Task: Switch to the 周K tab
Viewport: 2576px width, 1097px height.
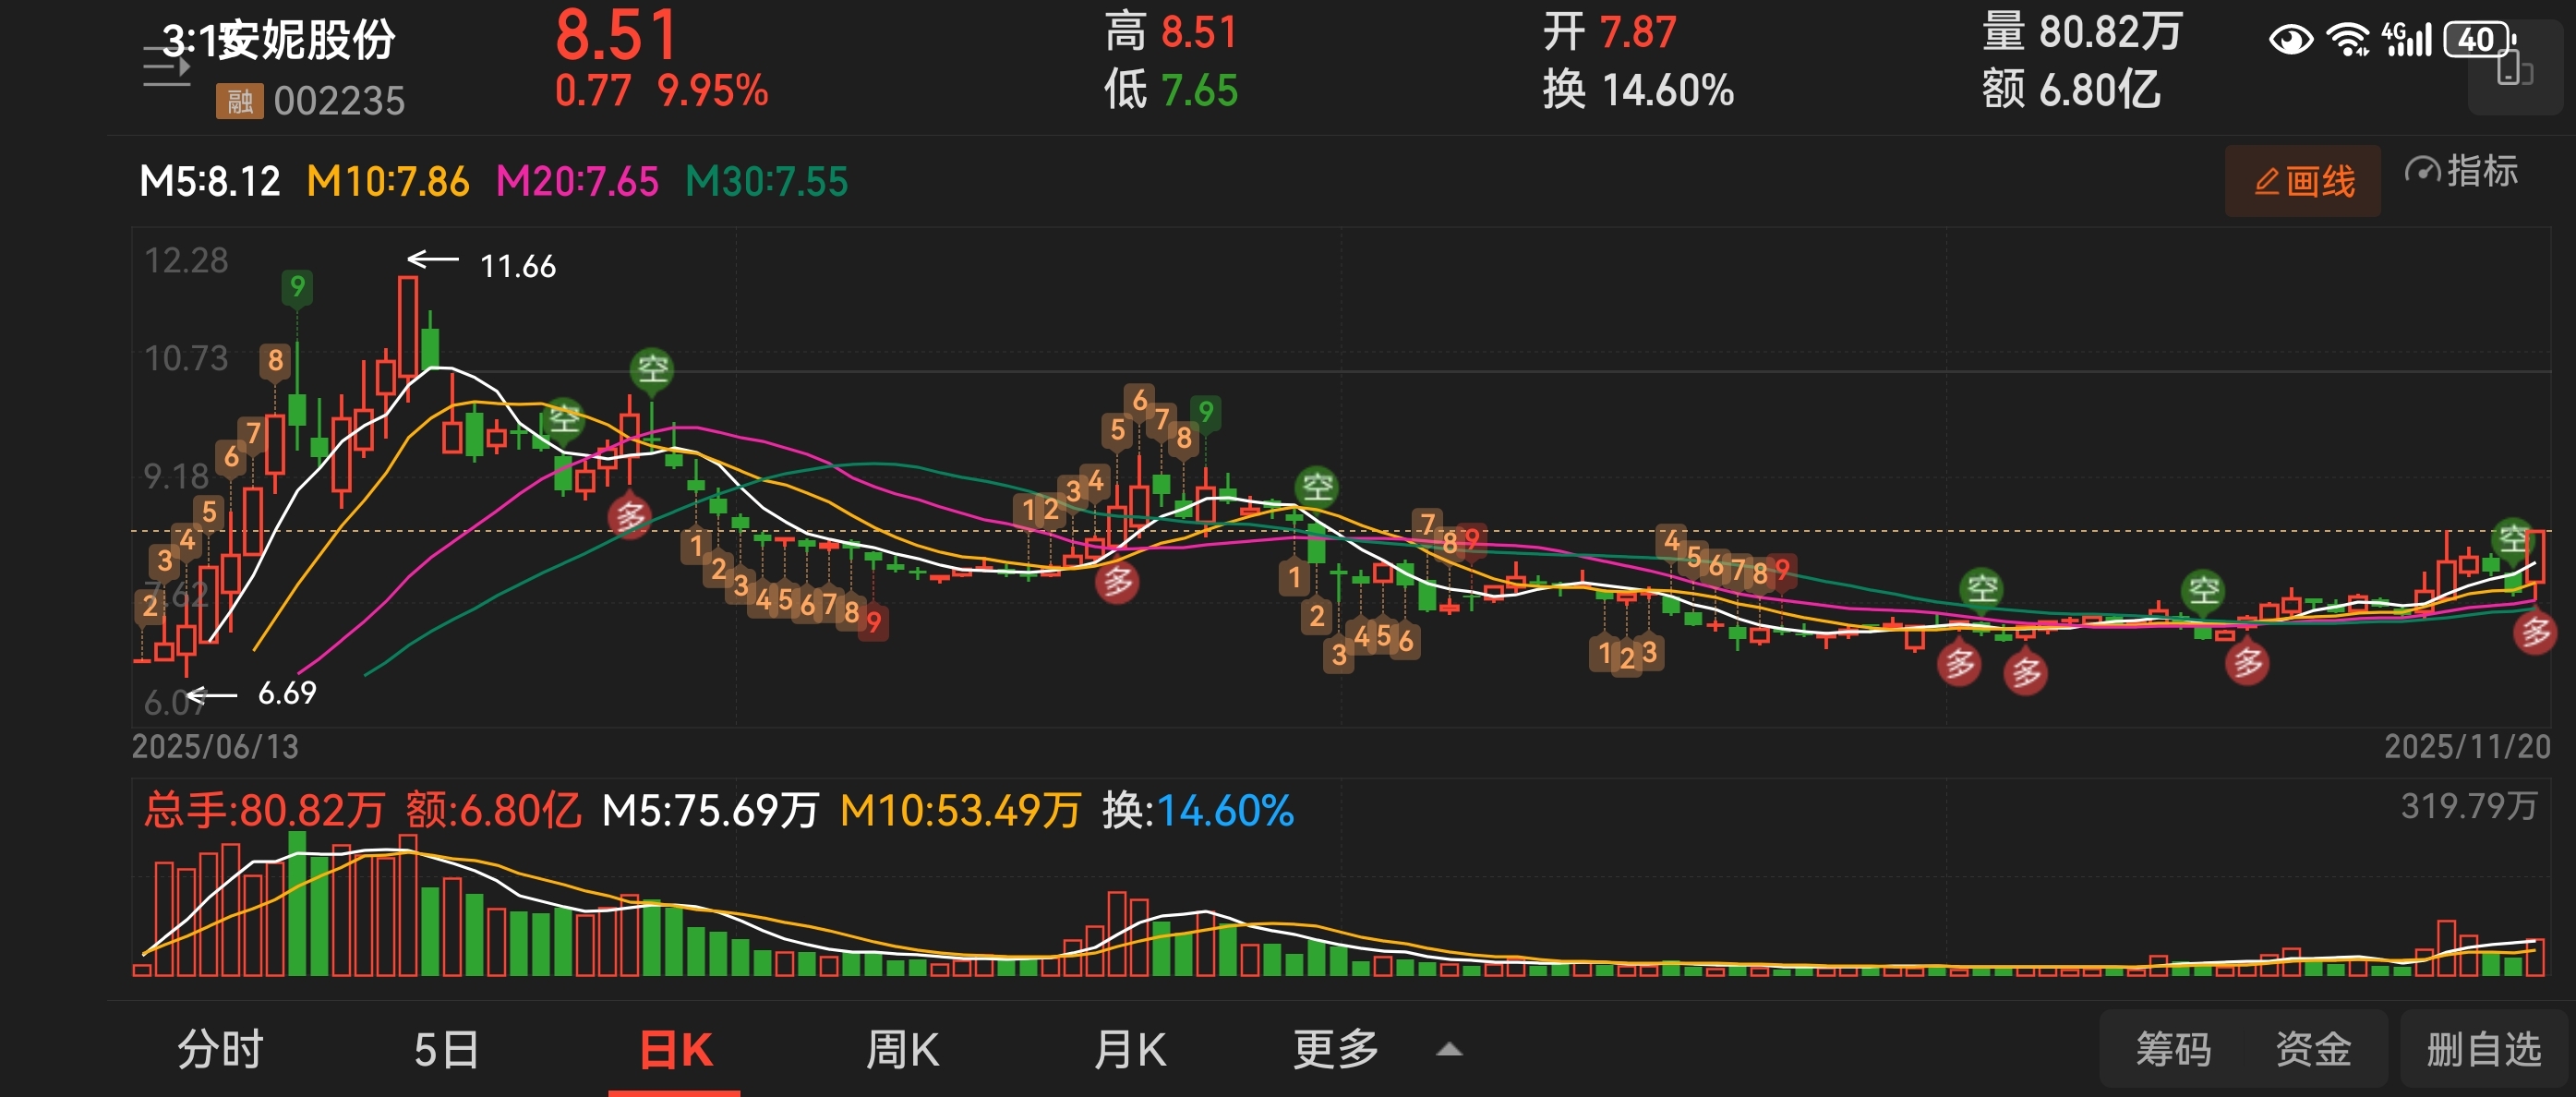Action: coord(902,1049)
